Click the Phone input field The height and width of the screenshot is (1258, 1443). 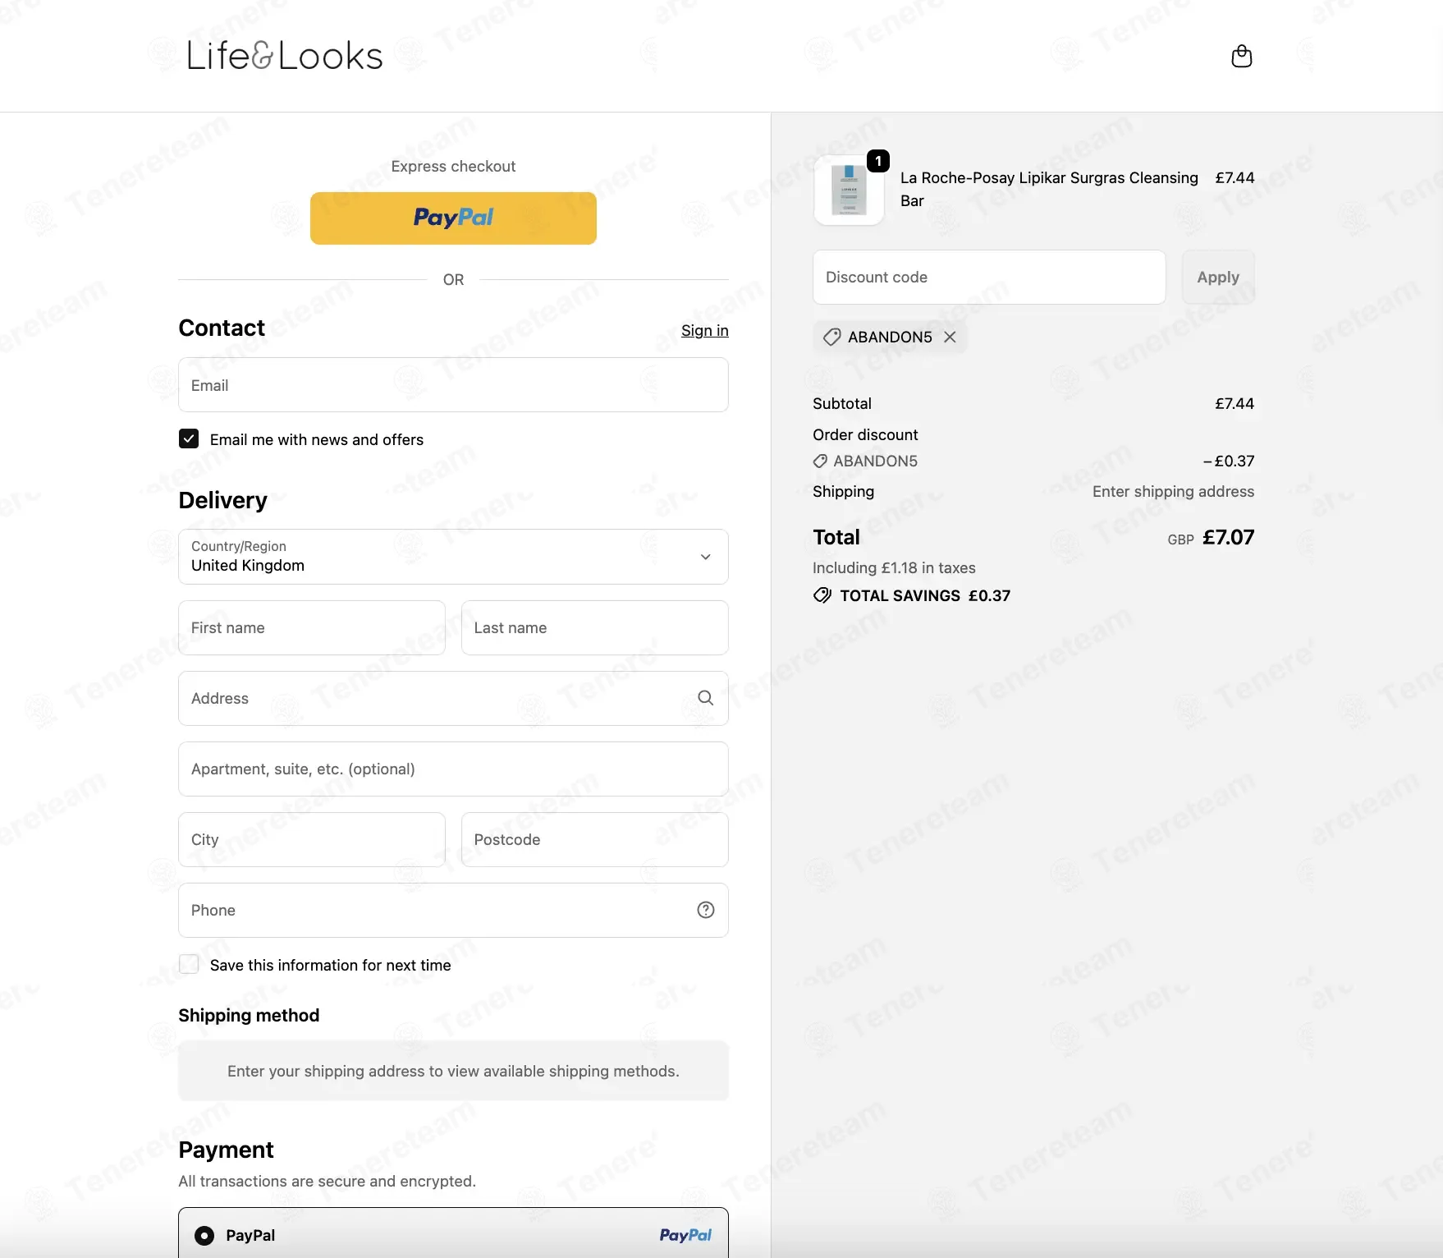[x=453, y=910]
